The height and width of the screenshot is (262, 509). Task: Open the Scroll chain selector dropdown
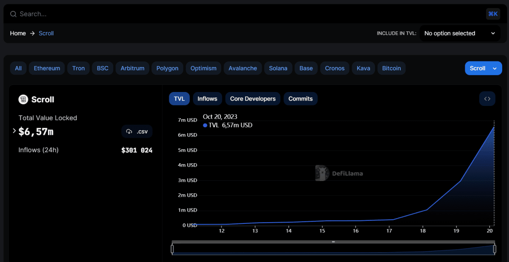(483, 68)
